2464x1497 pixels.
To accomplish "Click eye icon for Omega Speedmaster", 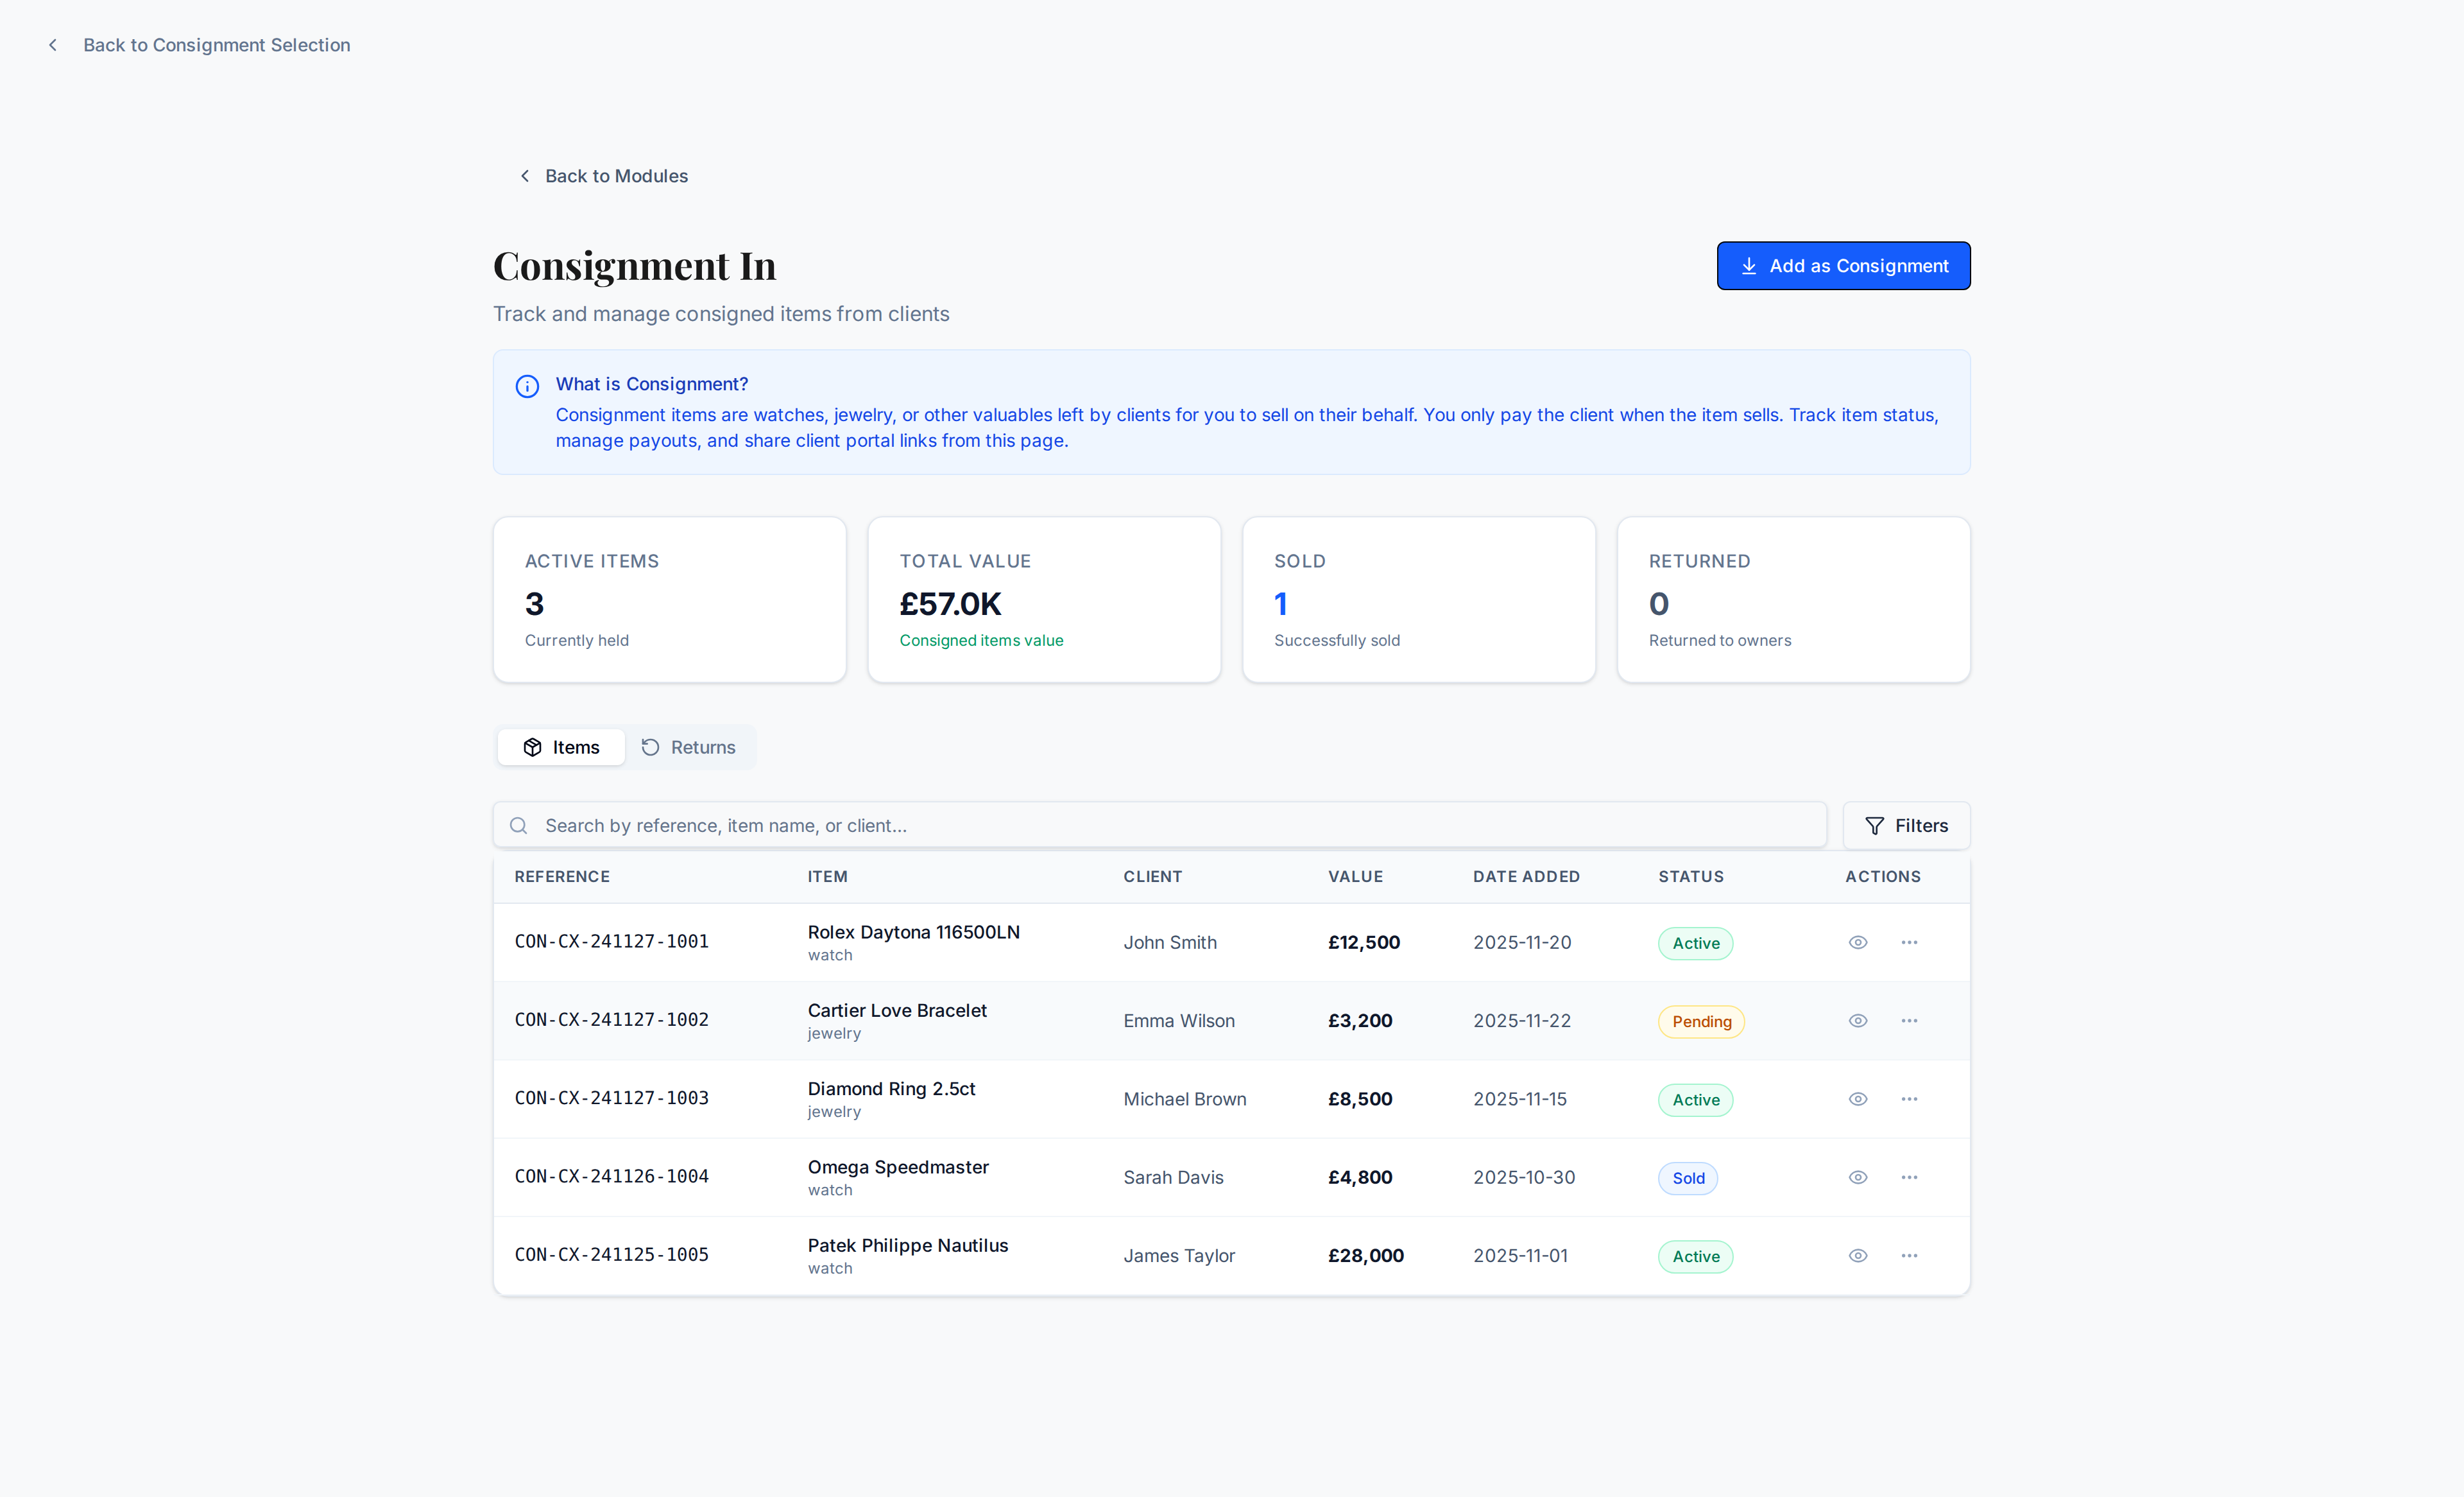I will pyautogui.click(x=1857, y=1177).
